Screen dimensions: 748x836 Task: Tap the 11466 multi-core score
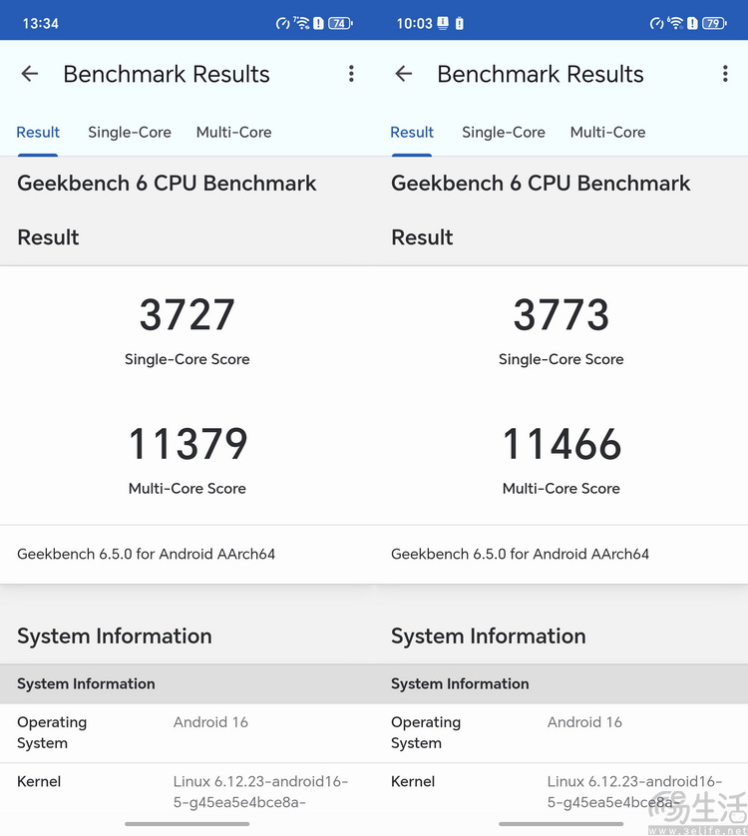click(x=561, y=445)
